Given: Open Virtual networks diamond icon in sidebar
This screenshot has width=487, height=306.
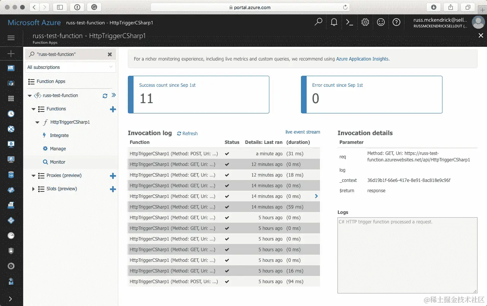Looking at the screenshot, I should (11, 220).
